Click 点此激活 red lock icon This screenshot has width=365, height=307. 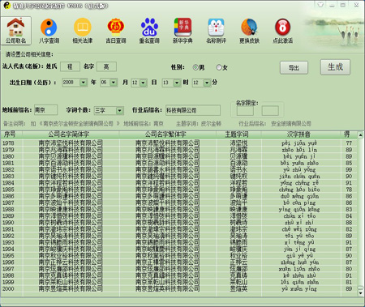(283, 30)
